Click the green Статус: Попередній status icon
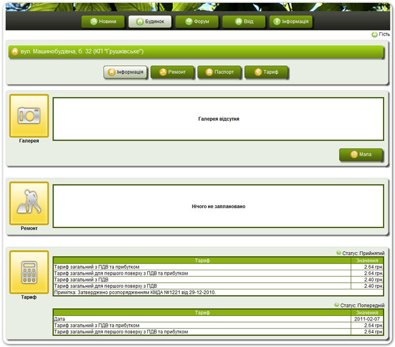The width and height of the screenshot is (395, 347). (x=337, y=305)
